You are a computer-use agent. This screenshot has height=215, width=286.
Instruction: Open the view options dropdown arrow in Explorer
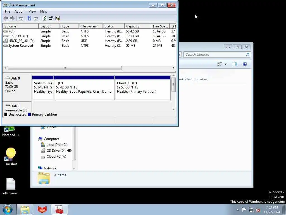click(x=226, y=64)
